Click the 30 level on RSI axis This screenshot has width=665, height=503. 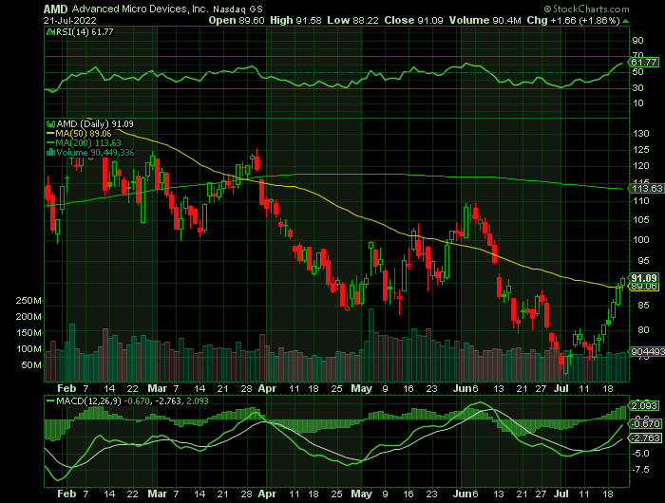(637, 87)
